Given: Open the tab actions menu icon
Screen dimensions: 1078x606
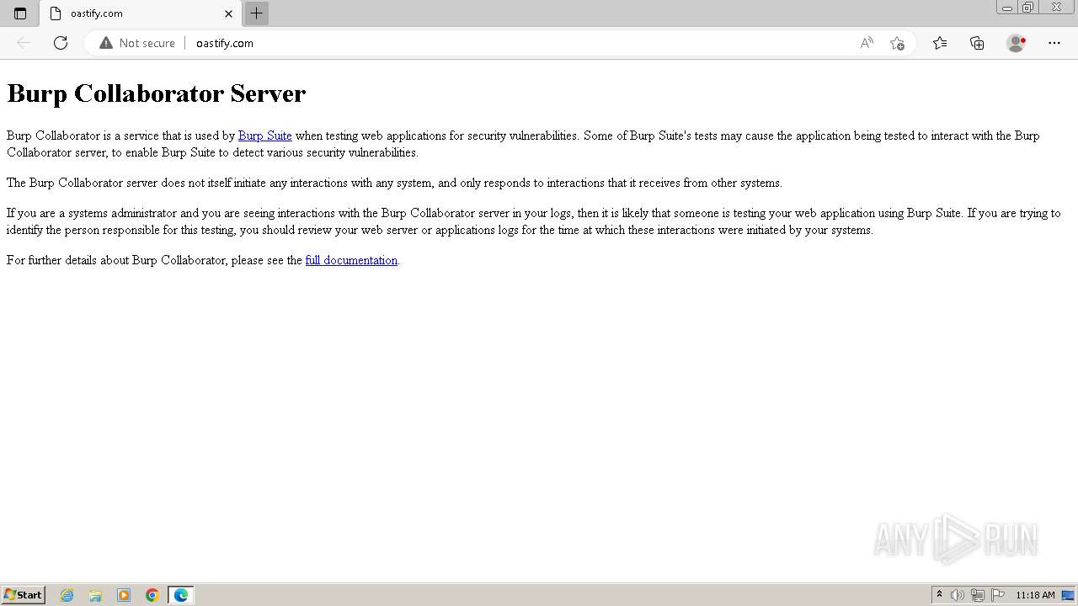Looking at the screenshot, I should [20, 13].
